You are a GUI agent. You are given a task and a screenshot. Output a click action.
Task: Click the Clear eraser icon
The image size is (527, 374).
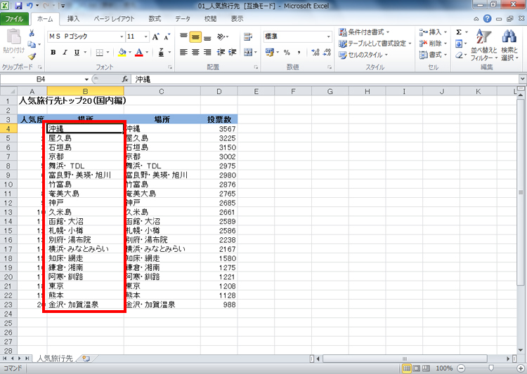[x=459, y=55]
